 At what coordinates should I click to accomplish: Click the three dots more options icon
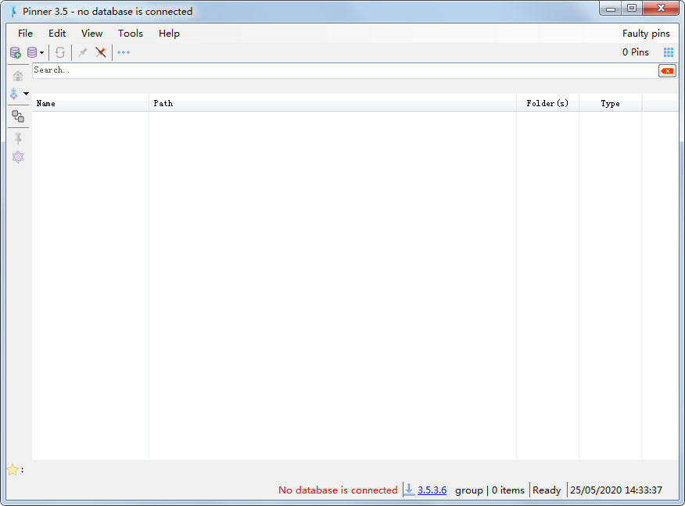point(124,52)
